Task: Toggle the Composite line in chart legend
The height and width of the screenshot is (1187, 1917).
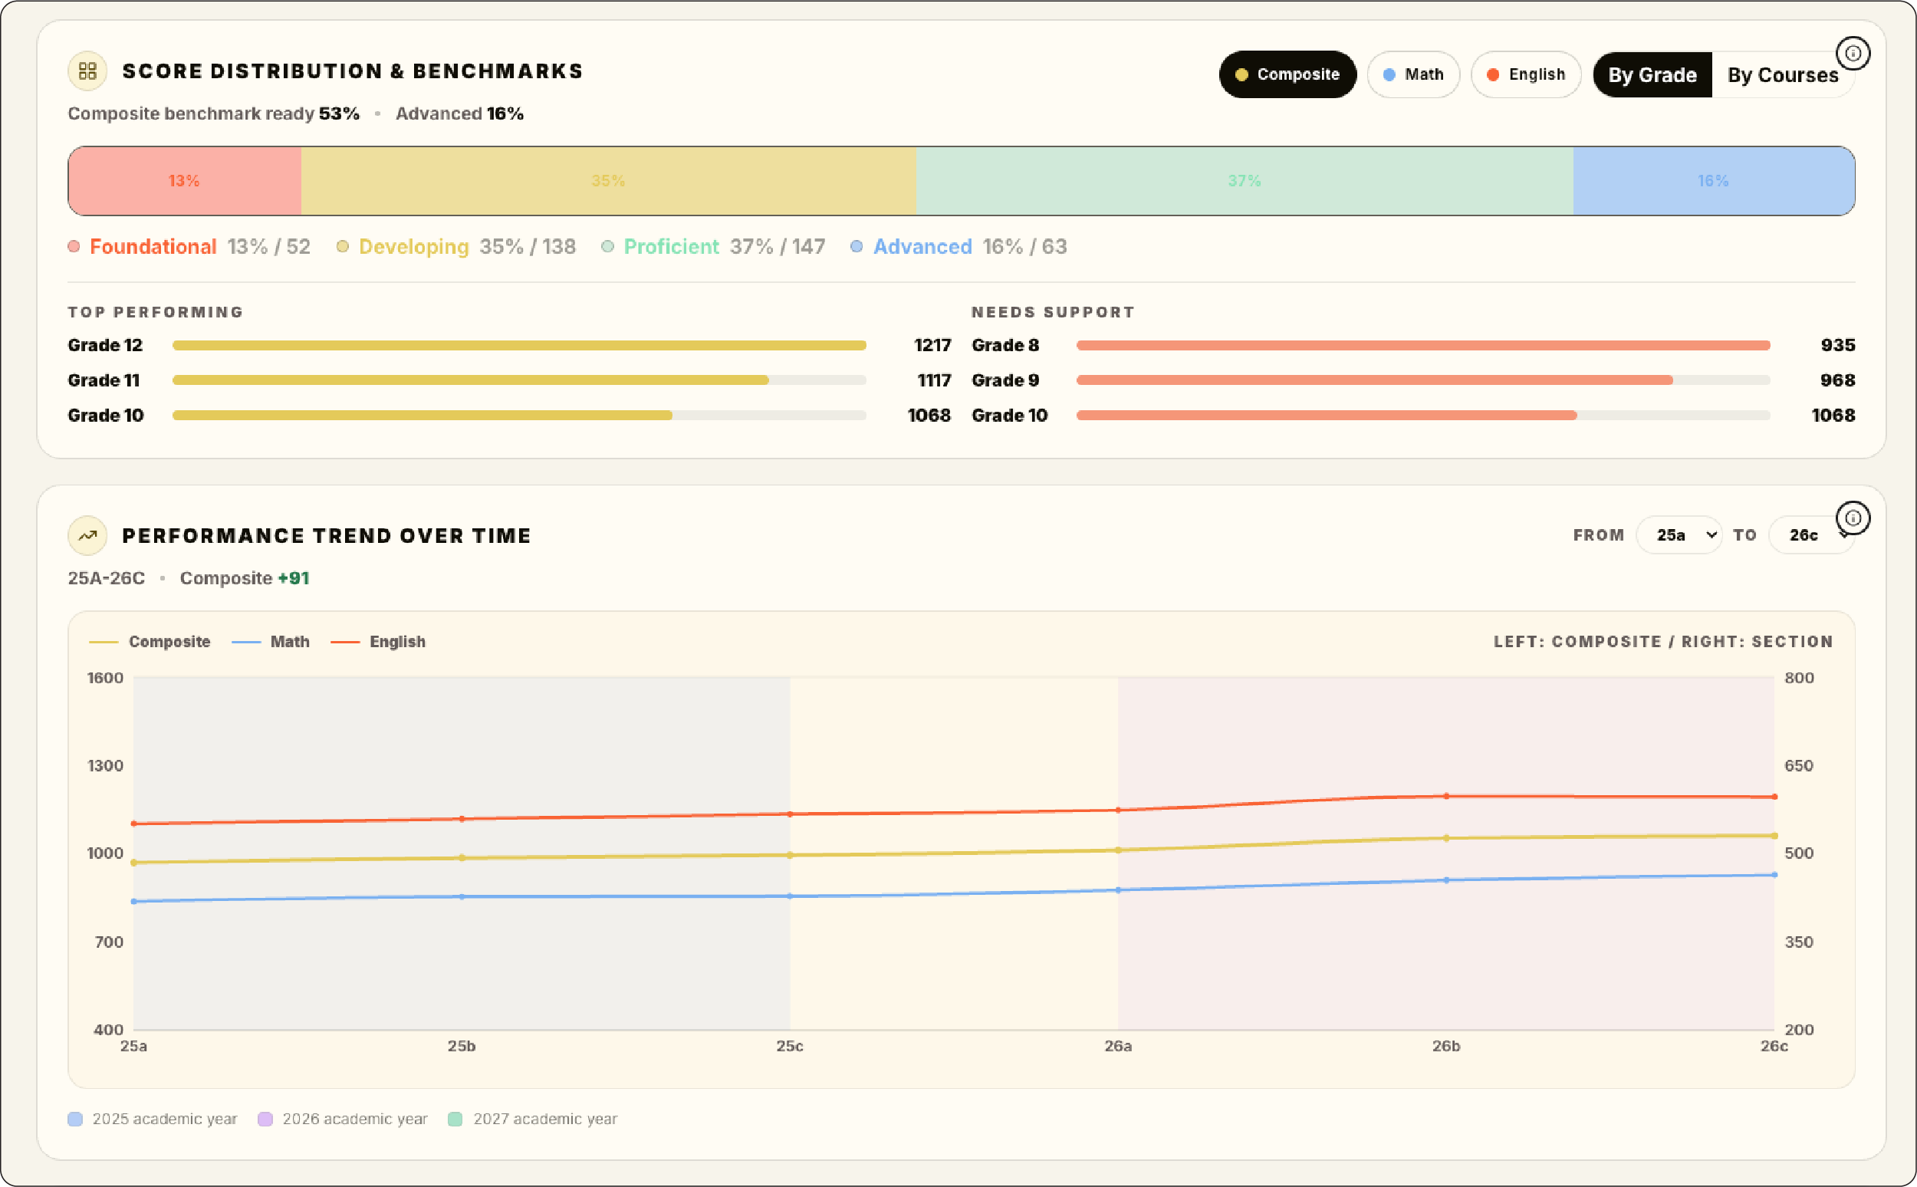Action: (x=150, y=642)
